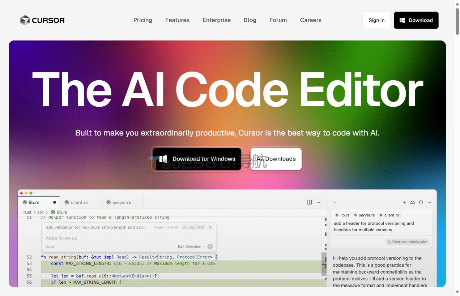Image resolution: width=460 pixels, height=296 pixels.
Task: Click the green window maximize dot
Action: (31, 193)
